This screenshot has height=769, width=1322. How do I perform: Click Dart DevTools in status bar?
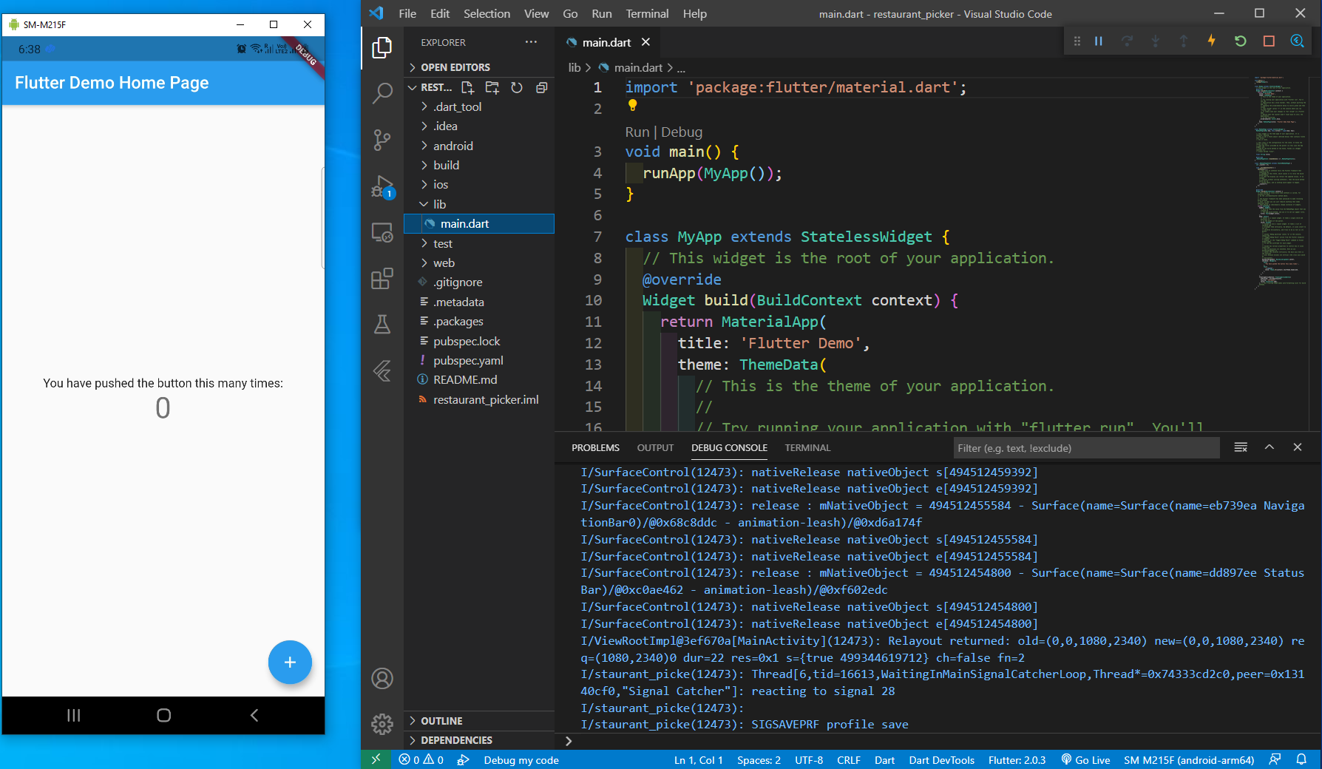pyautogui.click(x=941, y=759)
